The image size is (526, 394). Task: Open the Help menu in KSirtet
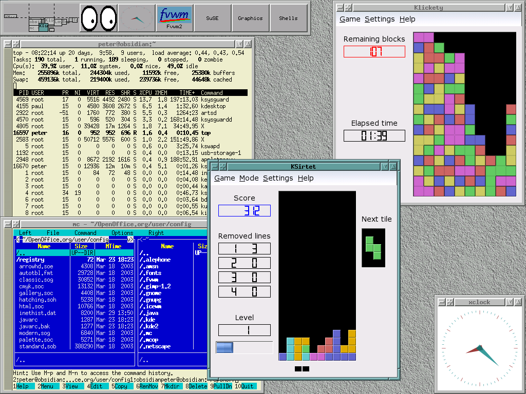coord(306,178)
